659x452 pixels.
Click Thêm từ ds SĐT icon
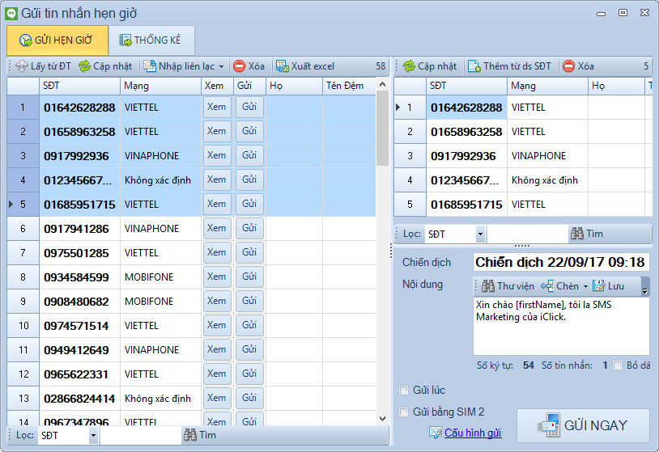(x=474, y=66)
